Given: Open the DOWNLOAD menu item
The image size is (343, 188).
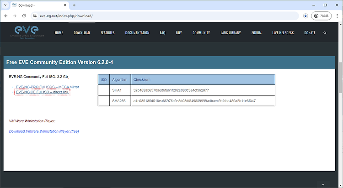Looking at the screenshot, I should coord(82,33).
